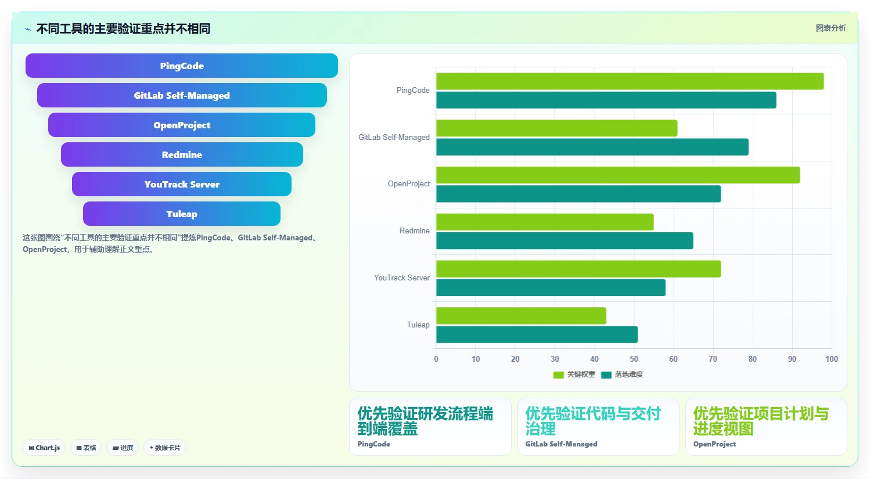Click the 60 tick on the x-axis
The image size is (870, 479).
point(674,359)
